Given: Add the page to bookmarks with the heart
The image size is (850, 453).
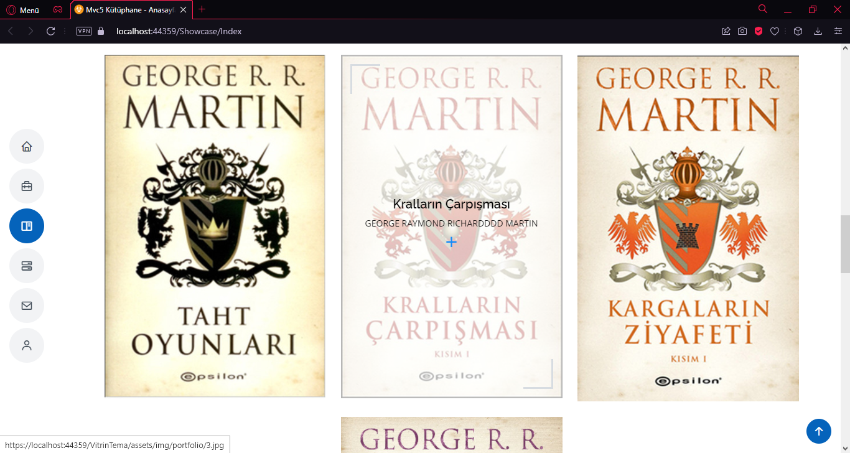Looking at the screenshot, I should click(x=775, y=31).
